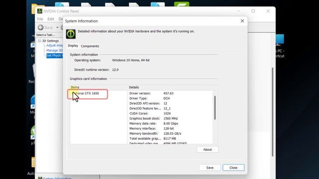Close System Information dialog with X
Viewport: 319px width, 179px height.
coord(242,21)
